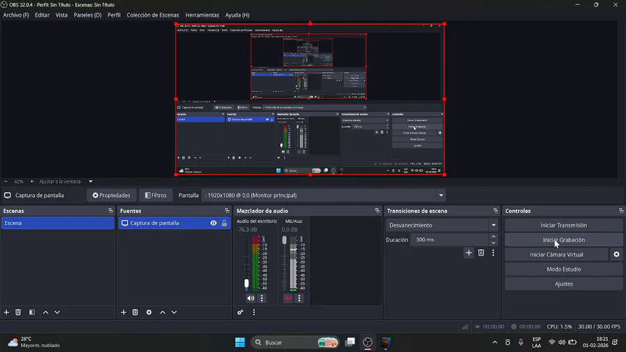626x352 pixels.
Task: Open weather widget 28°C
Action: 34,342
